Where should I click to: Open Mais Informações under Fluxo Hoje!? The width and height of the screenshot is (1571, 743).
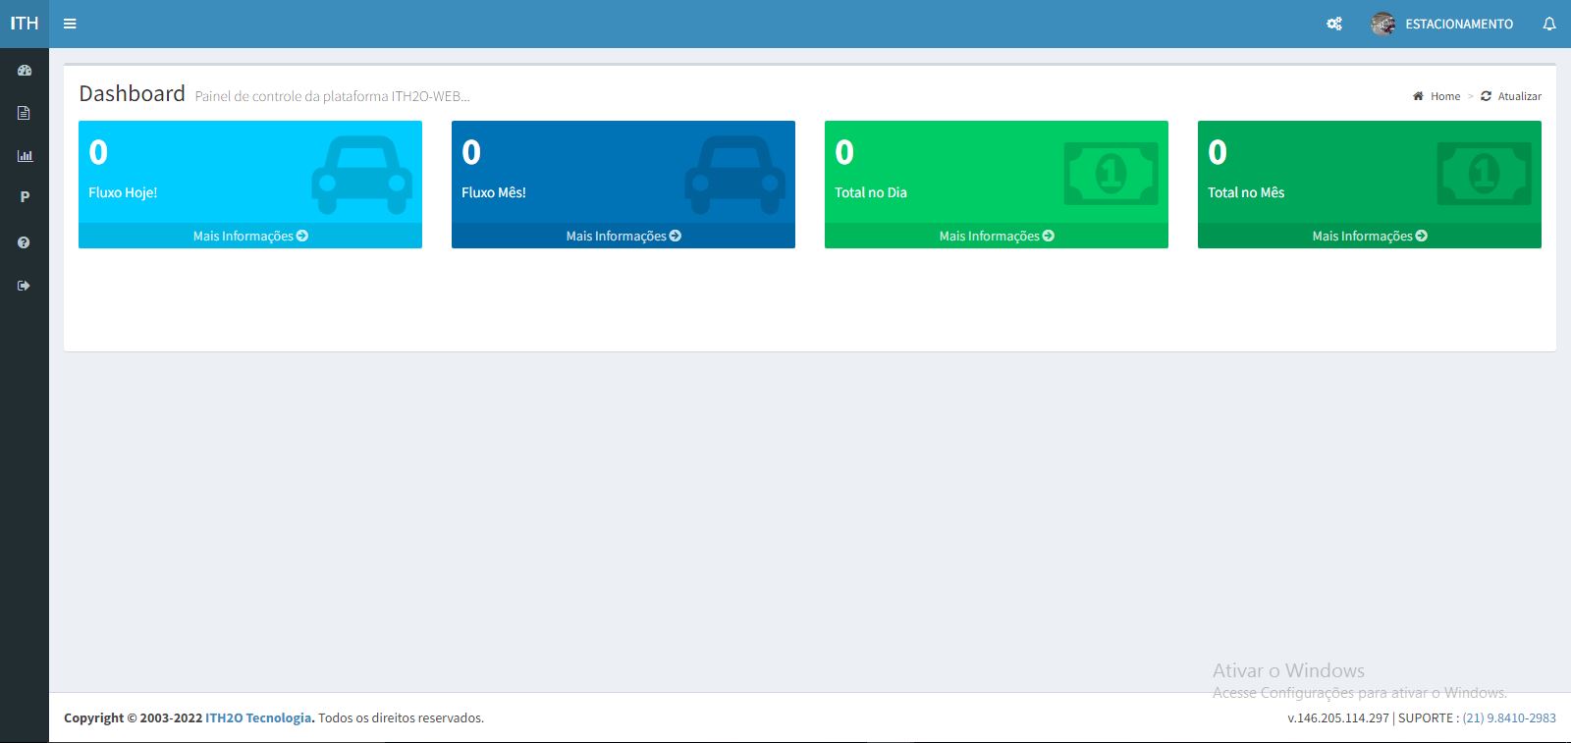(250, 236)
